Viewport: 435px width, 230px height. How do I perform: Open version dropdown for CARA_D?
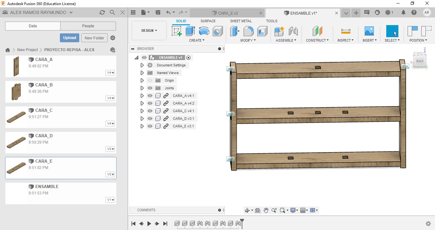click(x=111, y=149)
